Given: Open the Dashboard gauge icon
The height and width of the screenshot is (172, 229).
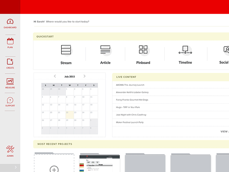Looking at the screenshot, I should tap(10, 22).
